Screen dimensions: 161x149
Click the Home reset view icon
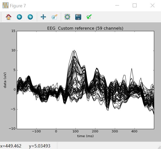[9, 17]
